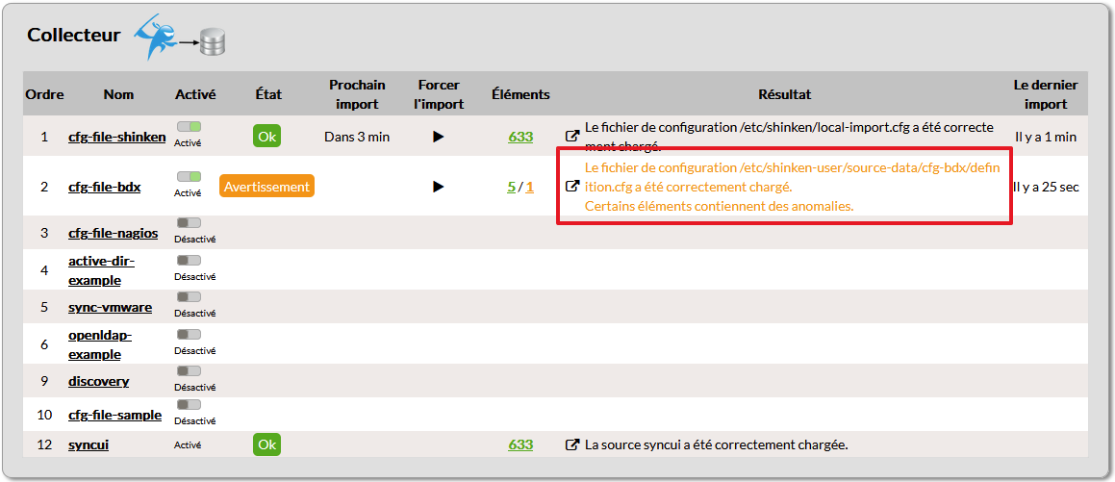Force import for cfg-file-shinken
This screenshot has width=1115, height=482.
tap(438, 137)
